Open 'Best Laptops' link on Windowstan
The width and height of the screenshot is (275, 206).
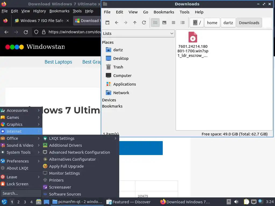click(58, 62)
